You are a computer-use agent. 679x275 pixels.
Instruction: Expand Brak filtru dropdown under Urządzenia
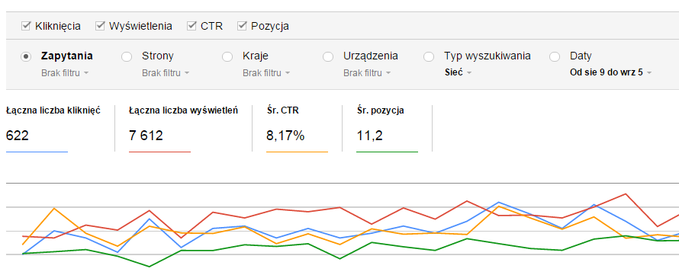coord(367,73)
